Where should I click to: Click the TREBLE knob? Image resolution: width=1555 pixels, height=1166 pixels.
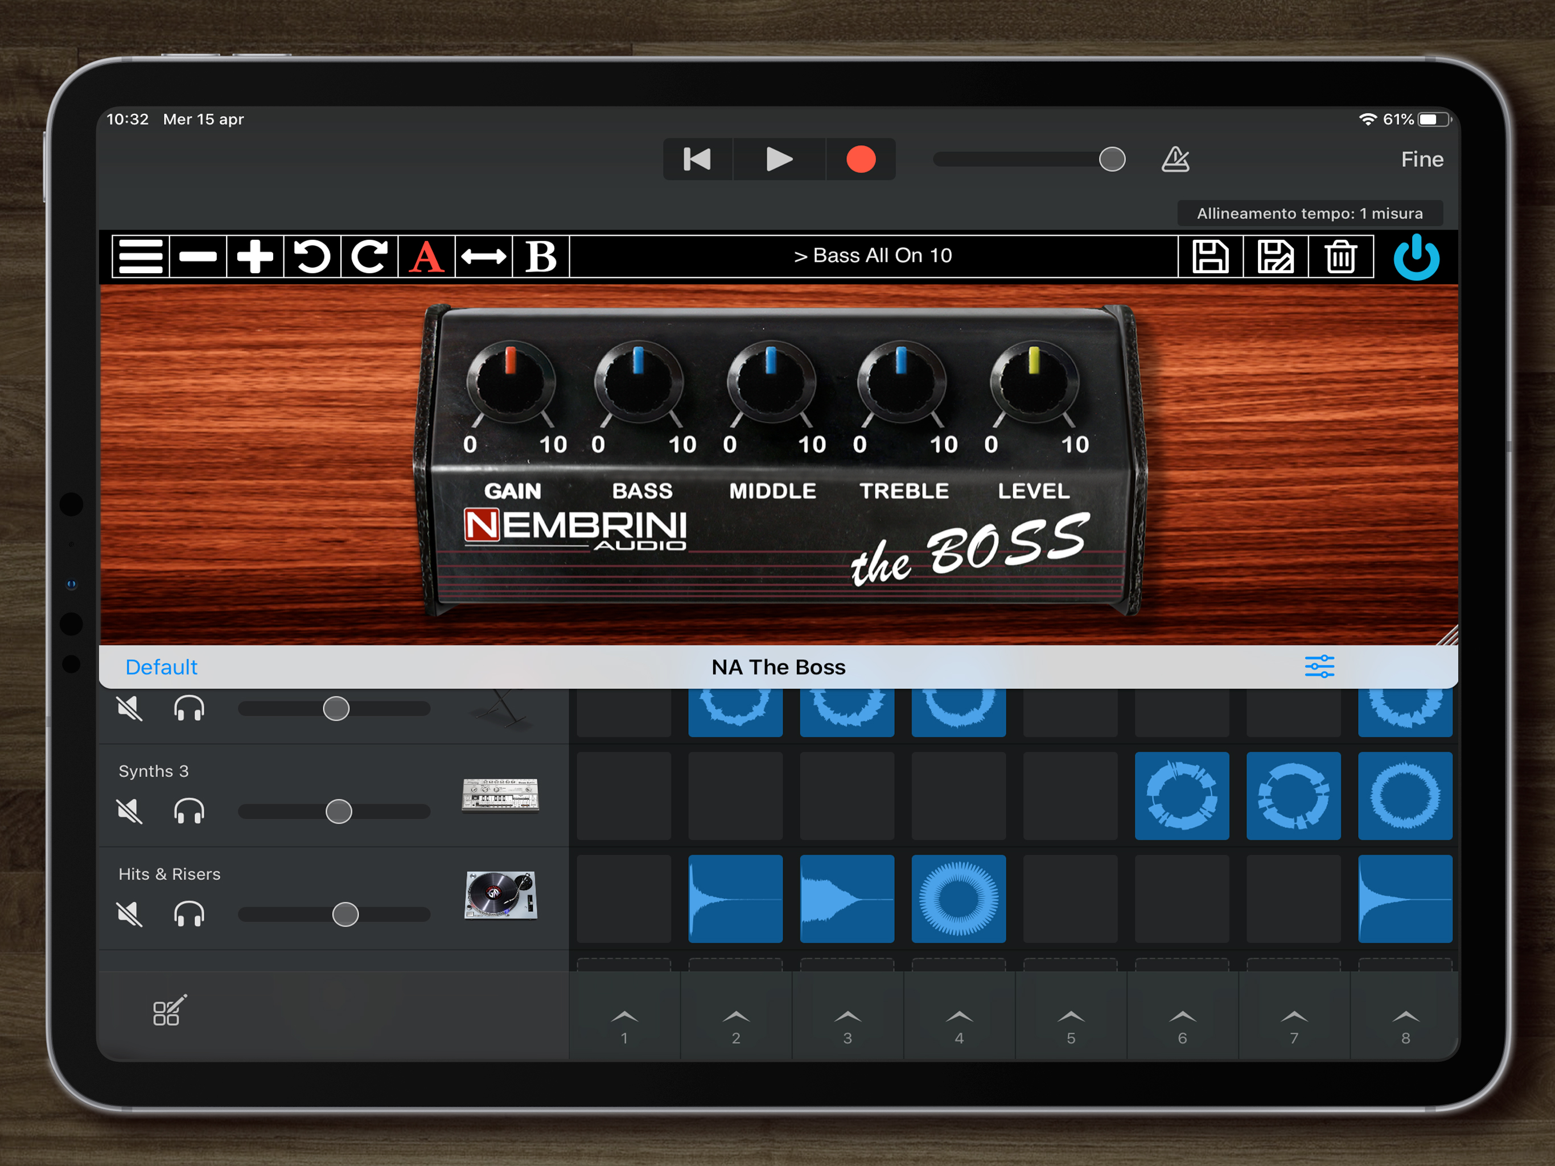901,383
